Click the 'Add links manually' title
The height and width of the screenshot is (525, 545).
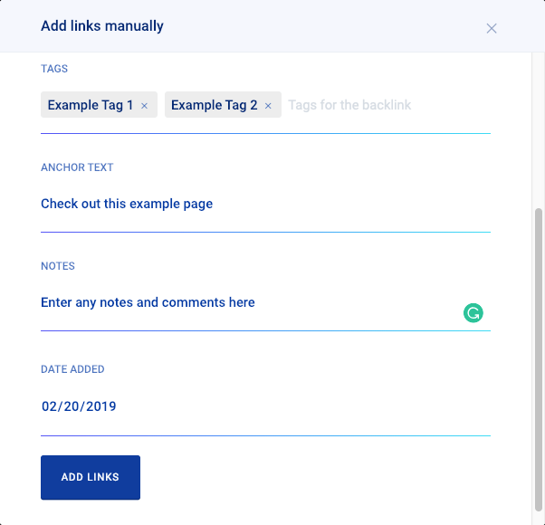102,26
